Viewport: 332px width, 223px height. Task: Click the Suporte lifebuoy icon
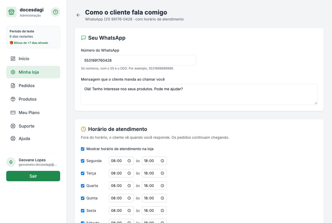(x=13, y=126)
